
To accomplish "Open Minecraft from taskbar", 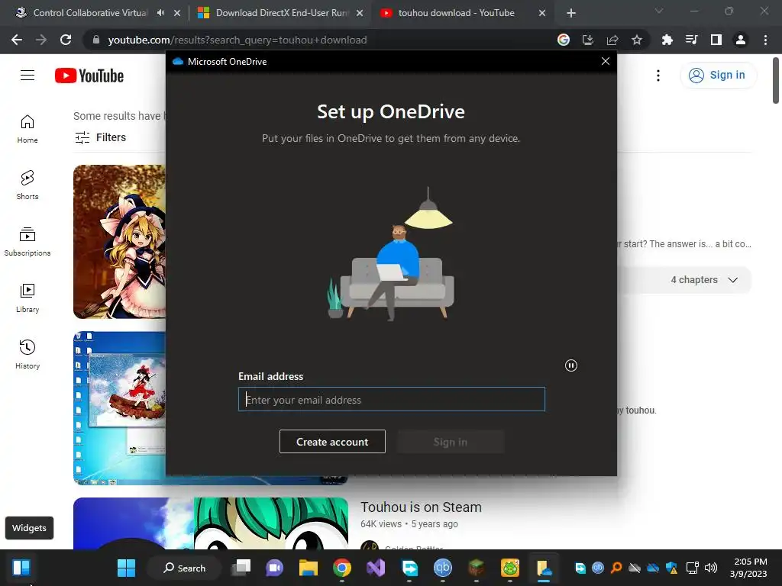I will (x=477, y=568).
